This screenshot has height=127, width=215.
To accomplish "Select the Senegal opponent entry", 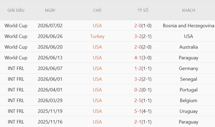I will tap(189, 79).
